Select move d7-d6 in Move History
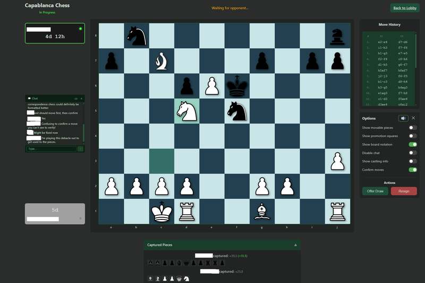Image resolution: width=425 pixels, height=283 pixels. tap(403, 42)
